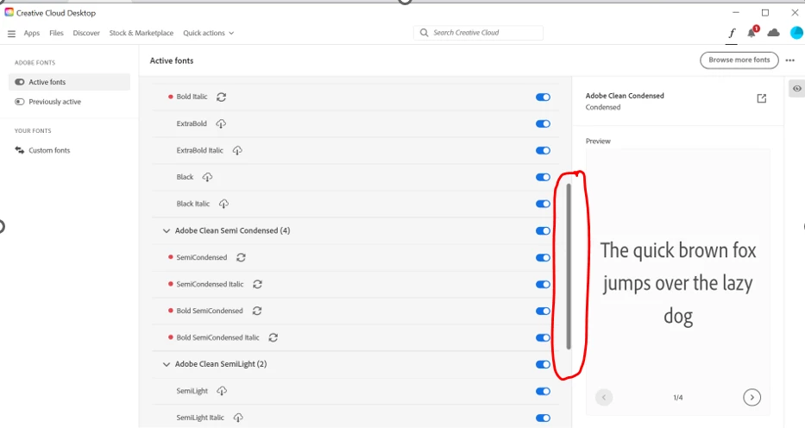Open cloud sync status icon
This screenshot has width=805, height=428.
click(773, 33)
